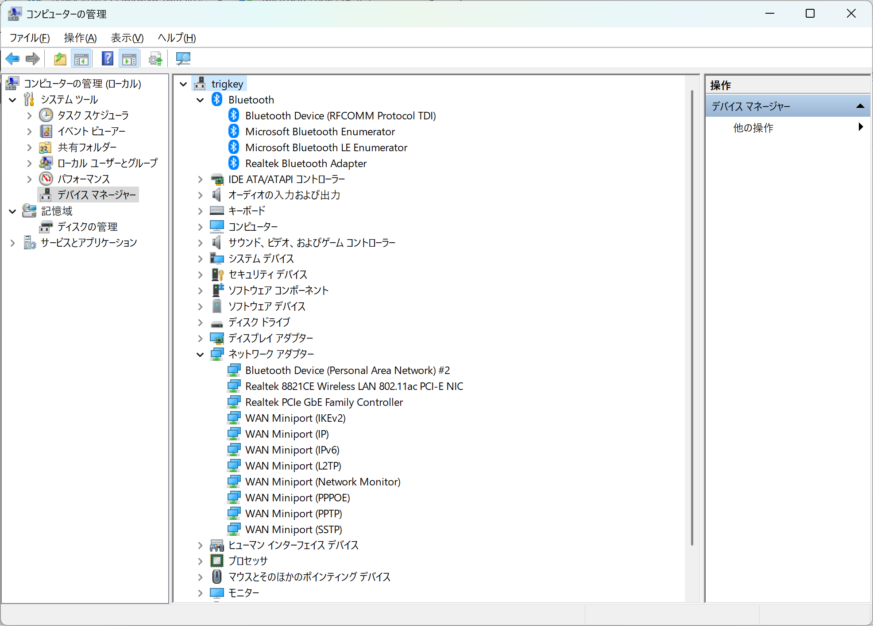Select Bluetooth Device (Personal Area Network) #2
The height and width of the screenshot is (626, 873).
coord(348,370)
